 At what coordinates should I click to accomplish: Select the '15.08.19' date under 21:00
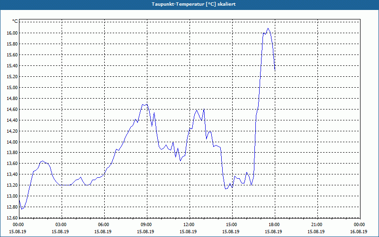(316, 232)
